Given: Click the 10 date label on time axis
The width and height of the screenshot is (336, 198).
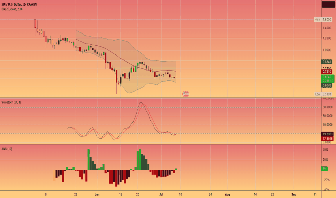Looking at the screenshot, I should coord(180,194).
